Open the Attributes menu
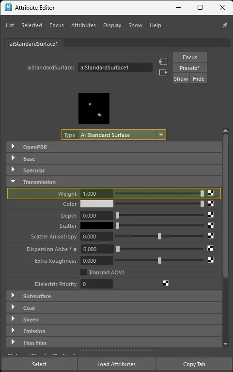This screenshot has height=372, width=233. click(83, 25)
